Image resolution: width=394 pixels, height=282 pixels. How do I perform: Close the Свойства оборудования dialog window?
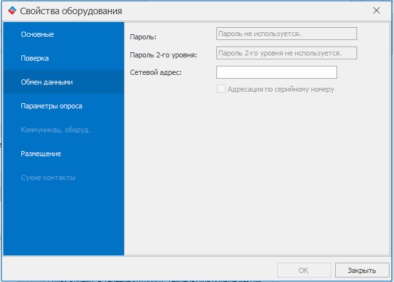point(377,10)
